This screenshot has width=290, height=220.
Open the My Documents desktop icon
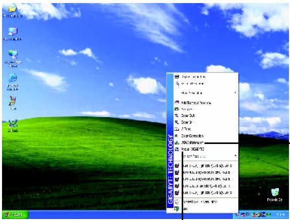pos(13,11)
